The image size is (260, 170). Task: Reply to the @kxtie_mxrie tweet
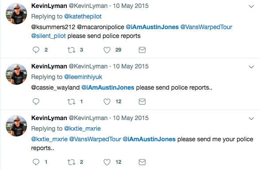coord(36,162)
